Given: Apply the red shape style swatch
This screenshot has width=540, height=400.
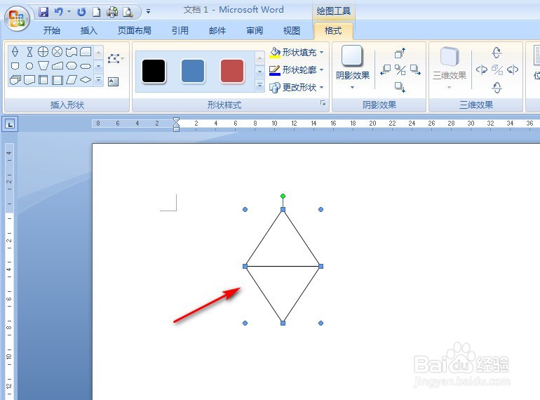Looking at the screenshot, I should coord(232,71).
